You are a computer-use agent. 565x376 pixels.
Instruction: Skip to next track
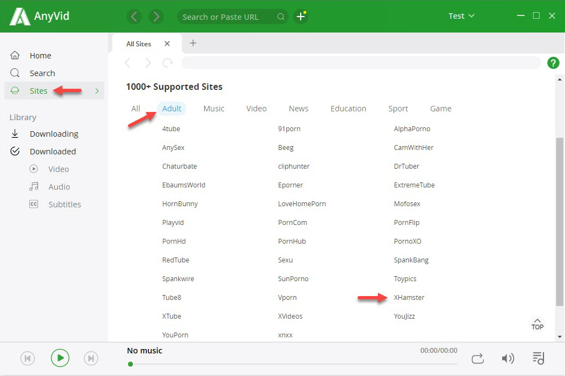pos(91,358)
